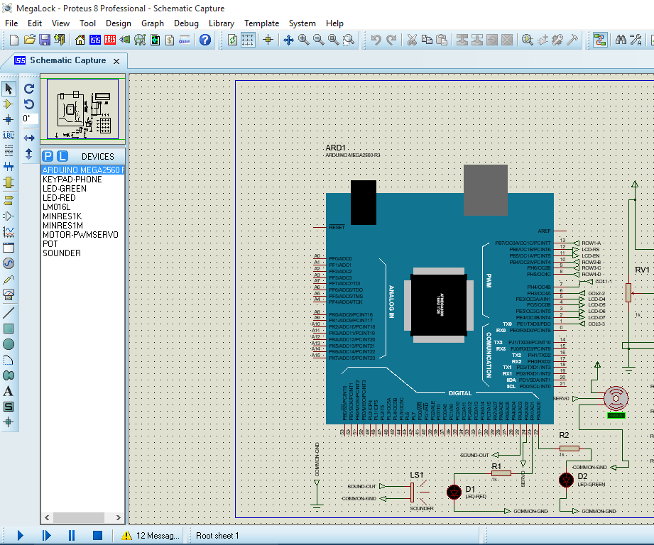This screenshot has height=545, width=654.
Task: Toggle X-mirror horizontal flip button
Action: click(29, 138)
